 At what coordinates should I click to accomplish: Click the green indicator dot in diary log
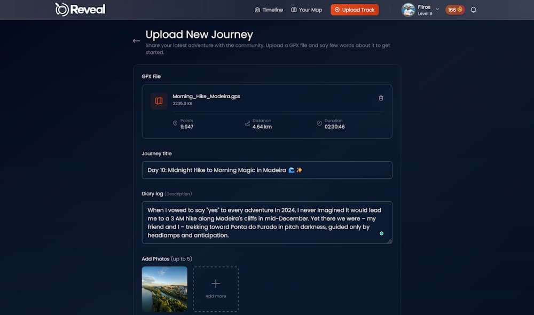point(381,233)
